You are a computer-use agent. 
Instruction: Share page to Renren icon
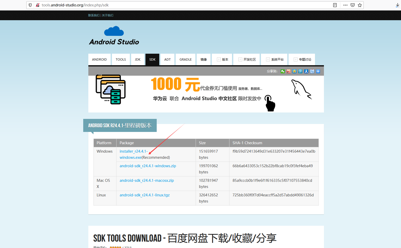(306, 71)
